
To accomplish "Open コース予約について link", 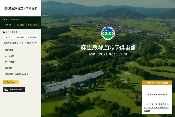I will 28,43.
